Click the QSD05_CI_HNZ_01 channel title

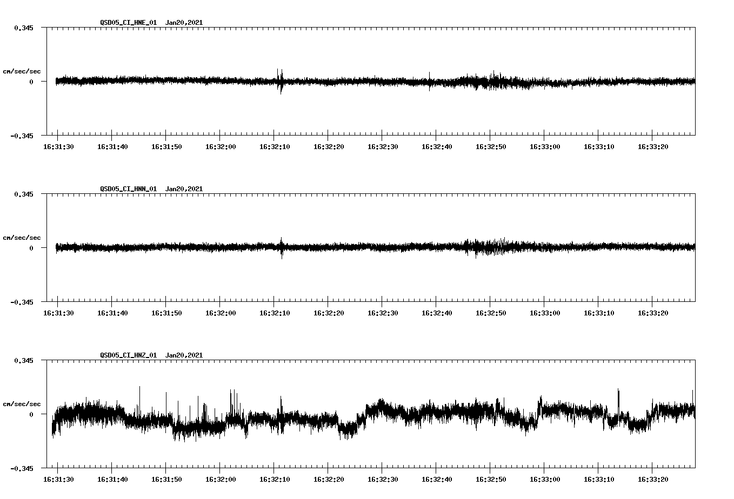coord(127,355)
